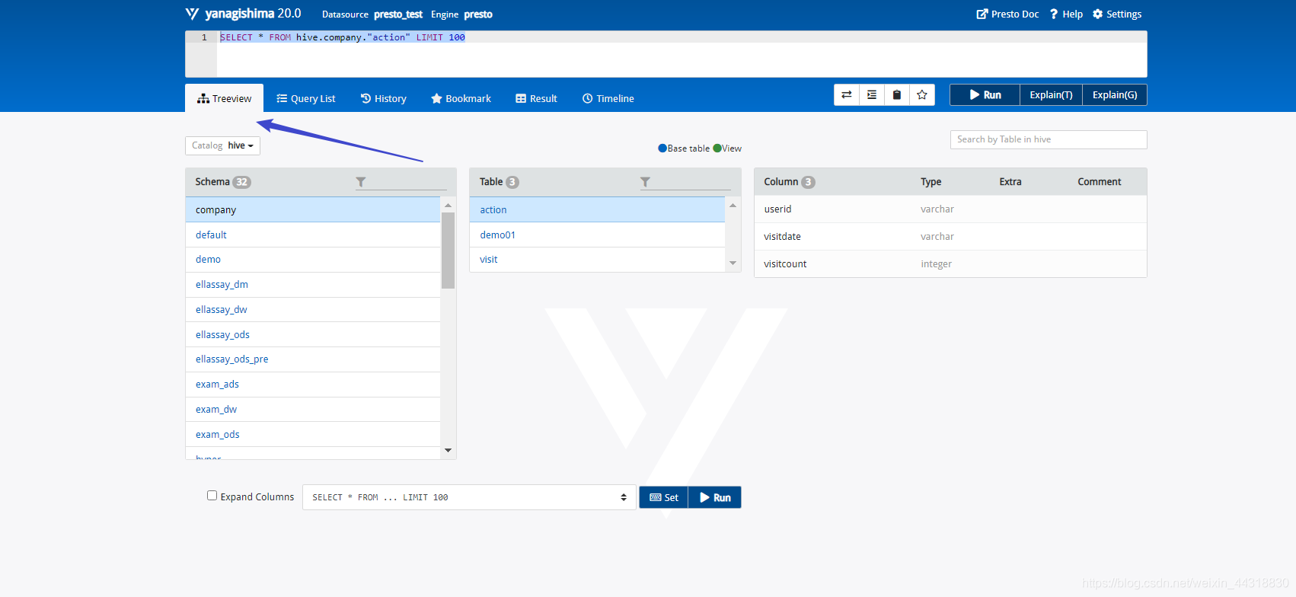The image size is (1296, 597).
Task: Click the swap/convert query icon button
Action: coord(847,94)
